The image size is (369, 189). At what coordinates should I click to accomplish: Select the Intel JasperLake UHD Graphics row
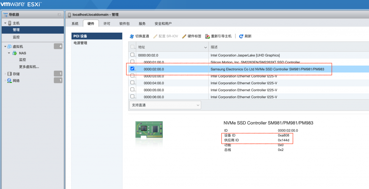249,56
